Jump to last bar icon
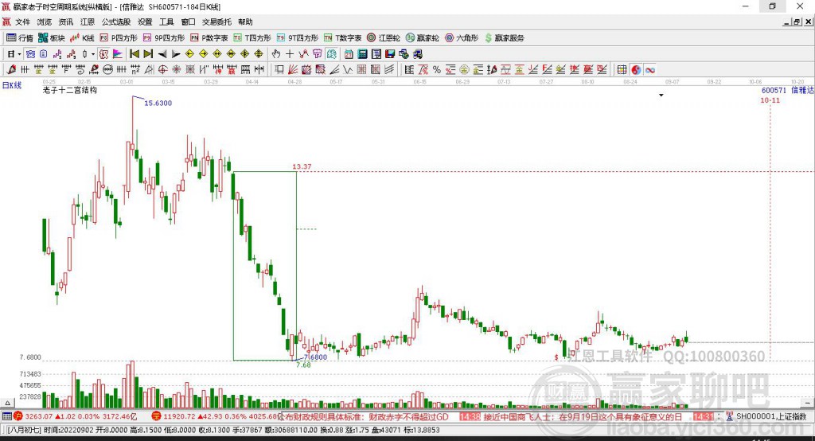This screenshot has width=815, height=441. point(148,54)
